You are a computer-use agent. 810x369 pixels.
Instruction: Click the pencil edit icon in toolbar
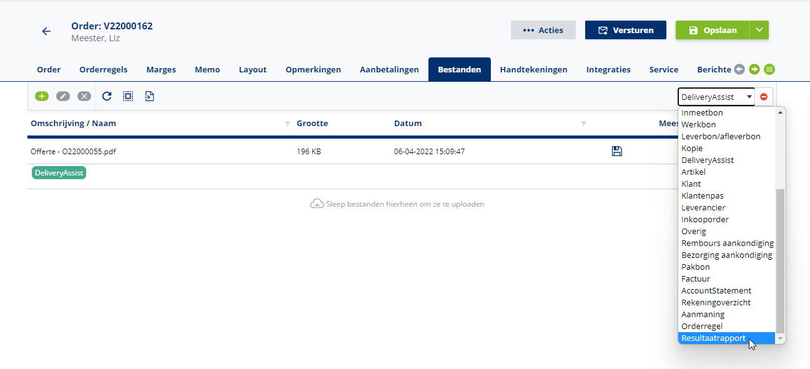(63, 96)
